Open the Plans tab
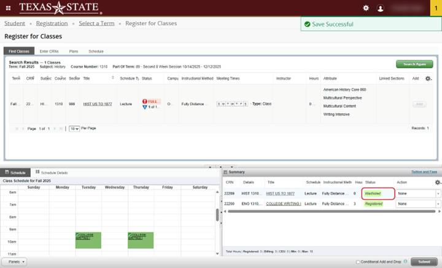Screen dimensions: 442x268 point(74,51)
